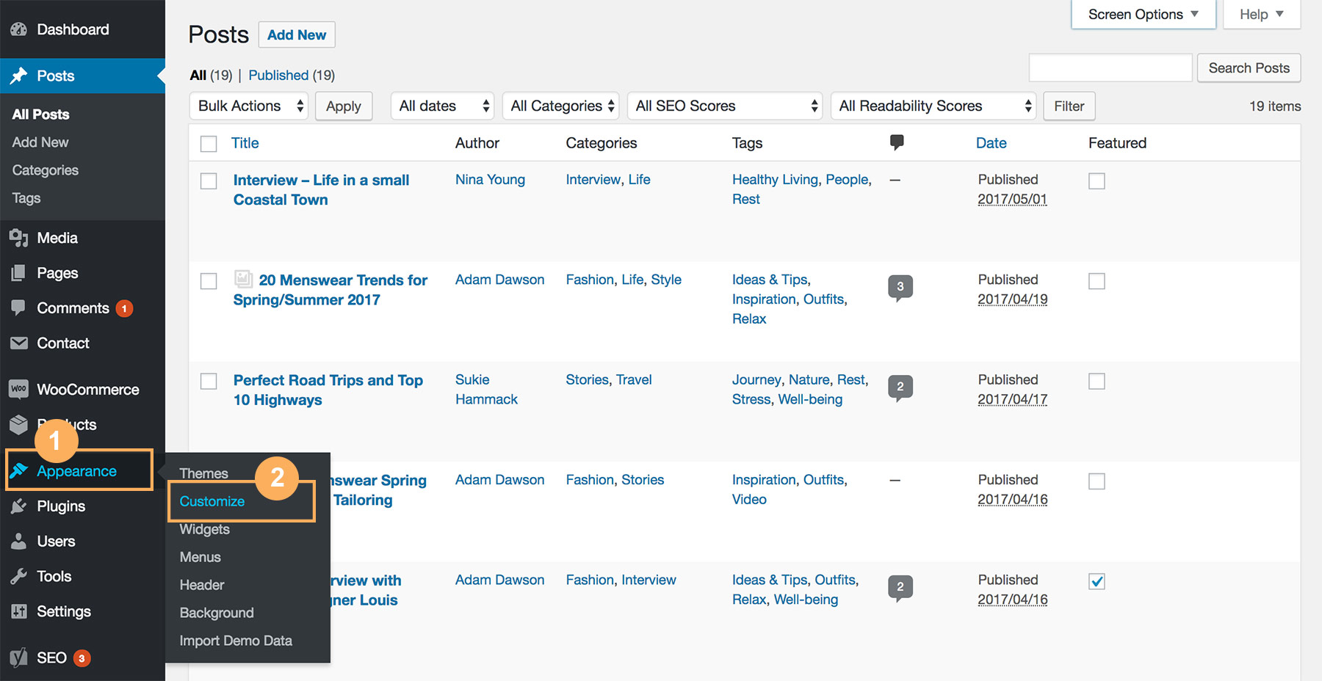1322x681 pixels.
Task: Open Pages via its sidebar icon
Action: pos(18,273)
